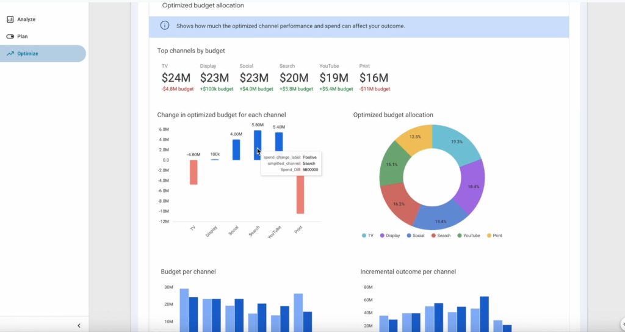The height and width of the screenshot is (332, 625).
Task: Click the $24M TV budget figure
Action: (176, 78)
